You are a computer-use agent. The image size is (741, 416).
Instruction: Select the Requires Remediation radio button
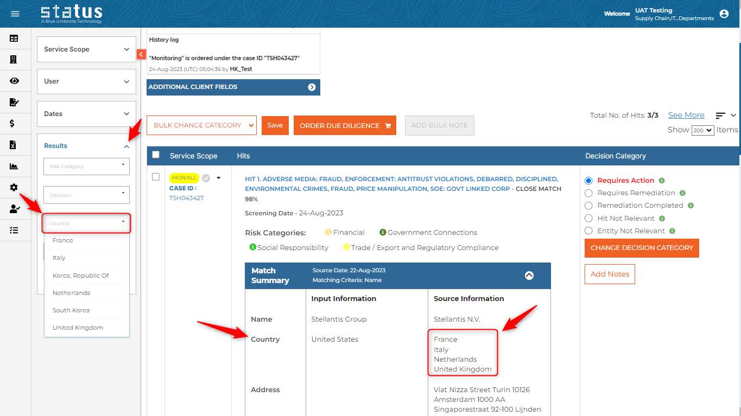pos(588,193)
